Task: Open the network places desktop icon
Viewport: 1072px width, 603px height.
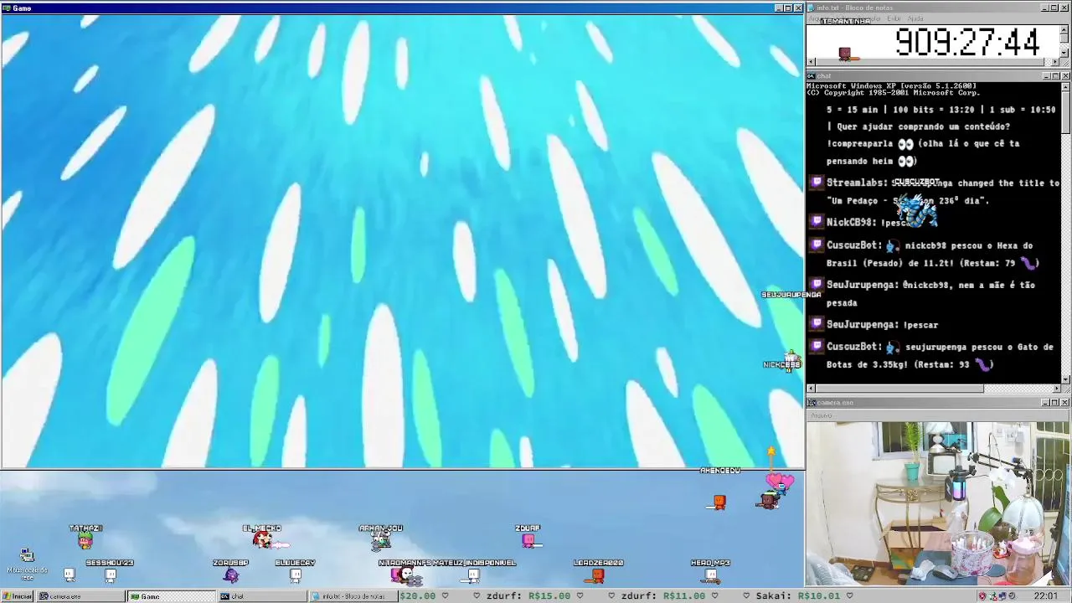Action: click(x=27, y=562)
